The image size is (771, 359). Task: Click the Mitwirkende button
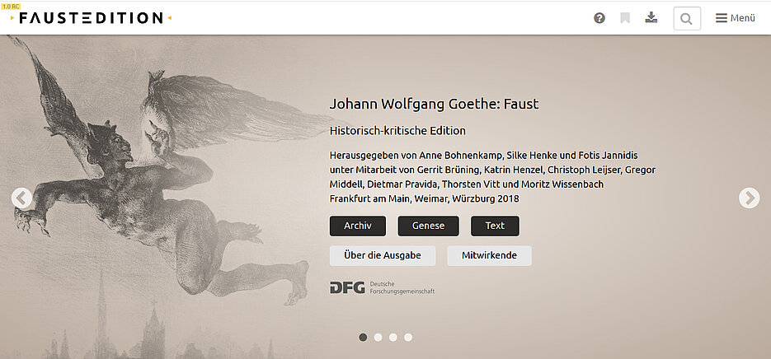[x=489, y=256]
